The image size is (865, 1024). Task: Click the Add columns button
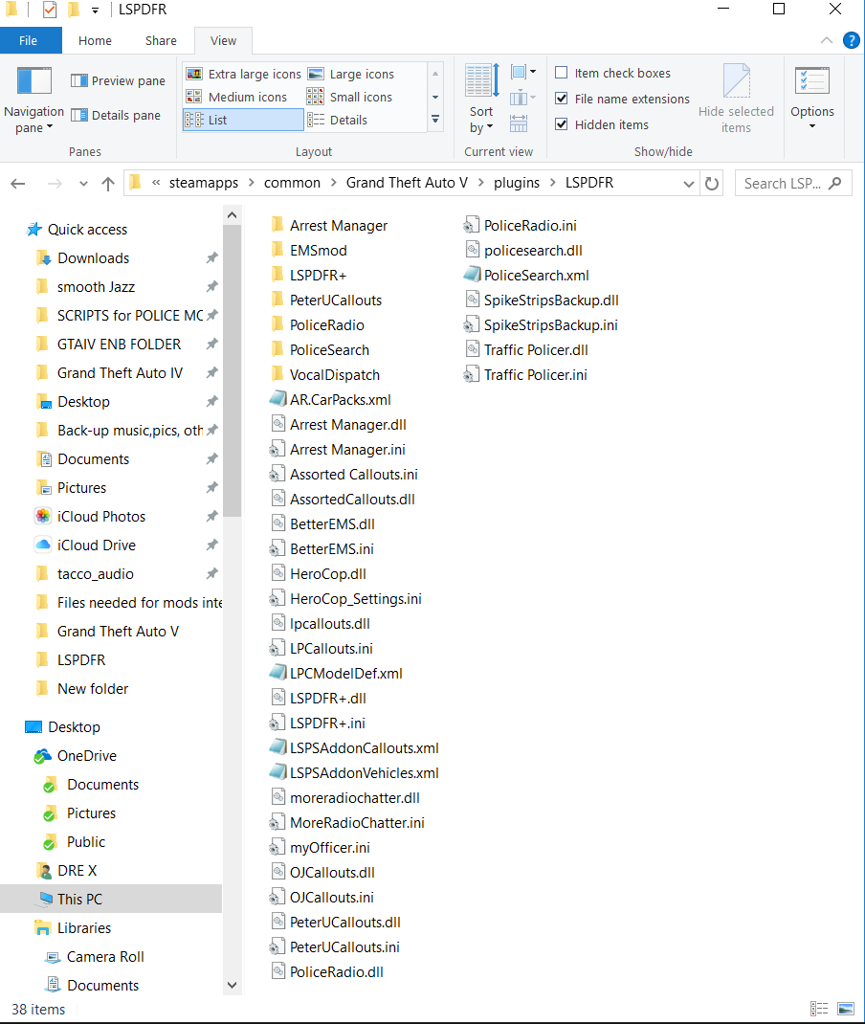pyautogui.click(x=522, y=98)
